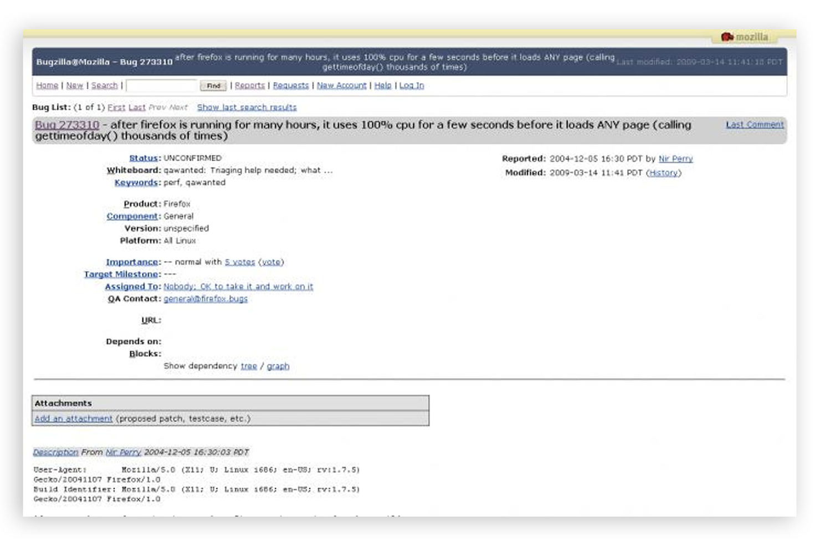The width and height of the screenshot is (820, 547).
Task: Click the New Account link
Action: (341, 85)
